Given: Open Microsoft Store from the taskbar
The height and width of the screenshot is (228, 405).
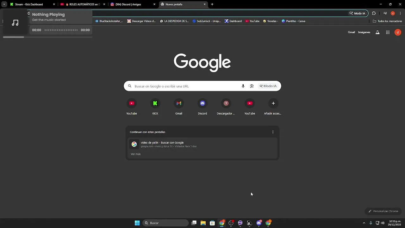Looking at the screenshot, I should [212, 223].
